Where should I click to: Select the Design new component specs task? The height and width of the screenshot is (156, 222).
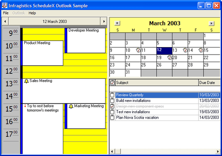click(x=157, y=106)
